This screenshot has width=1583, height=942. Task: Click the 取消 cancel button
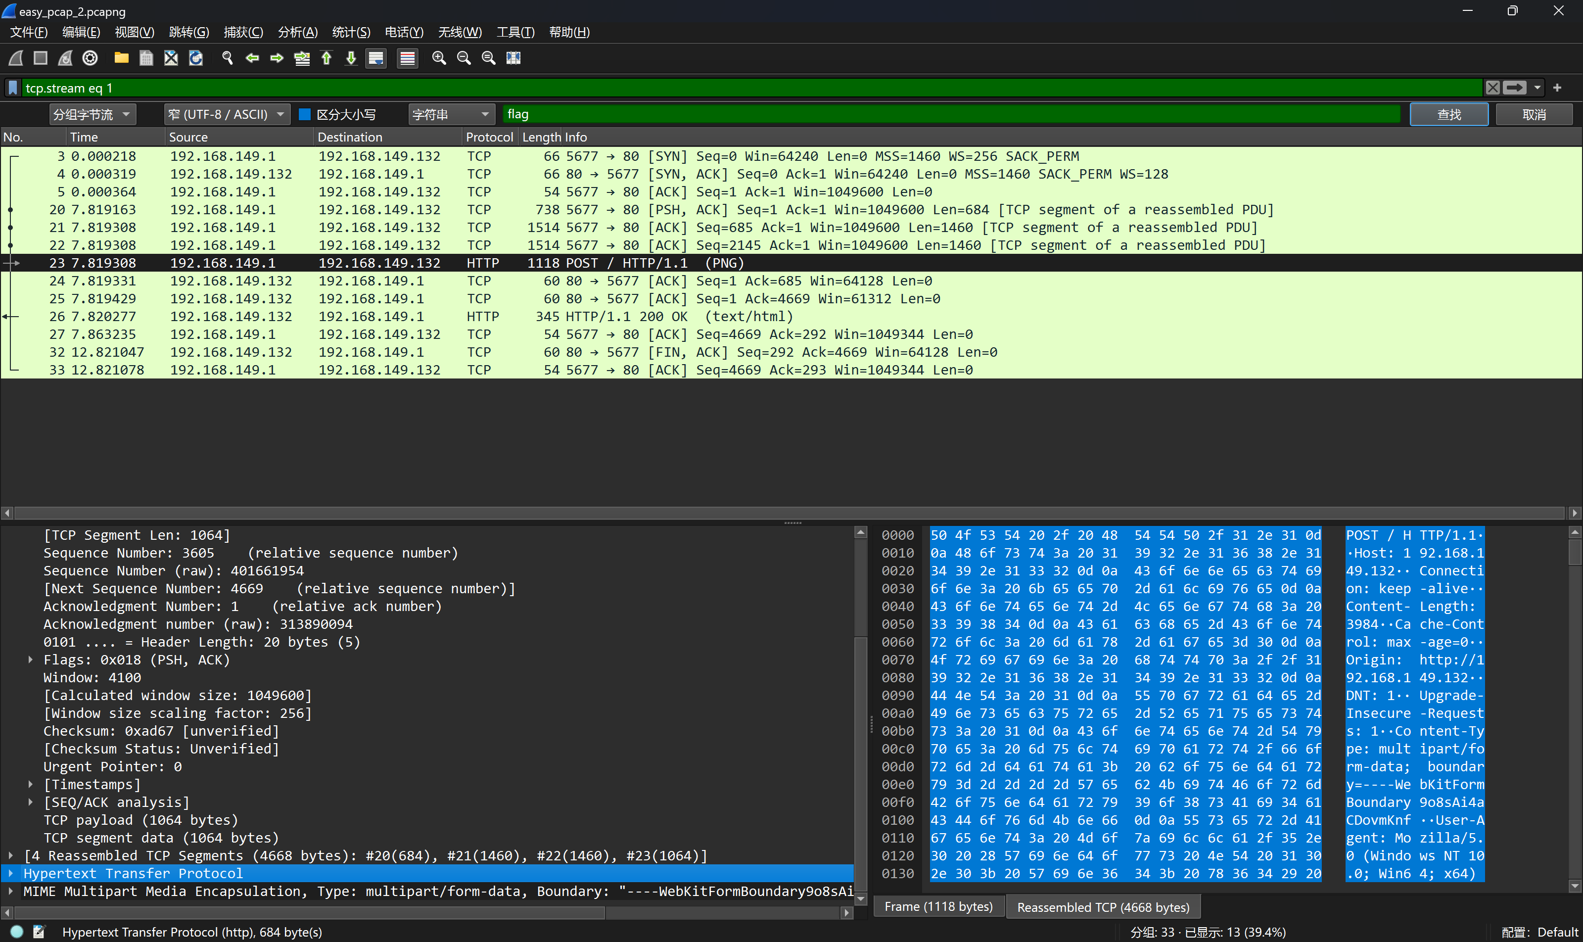tap(1534, 114)
